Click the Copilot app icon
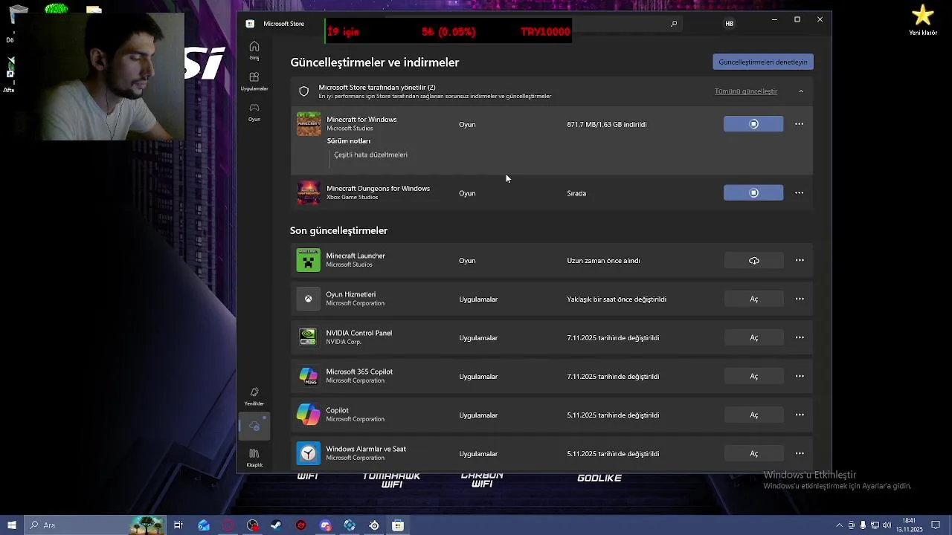This screenshot has width=952, height=535. [x=309, y=415]
